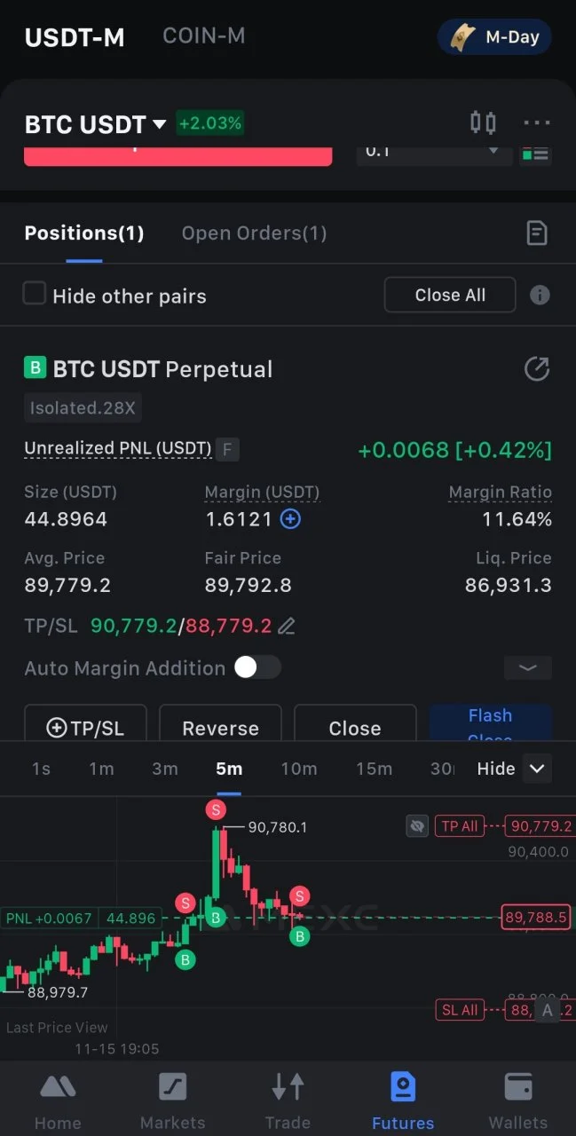The height and width of the screenshot is (1136, 576).
Task: Add margin with the plus icon
Action: [x=290, y=519]
